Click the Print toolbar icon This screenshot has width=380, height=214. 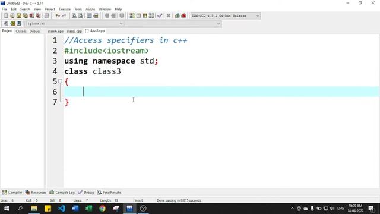pos(46,16)
